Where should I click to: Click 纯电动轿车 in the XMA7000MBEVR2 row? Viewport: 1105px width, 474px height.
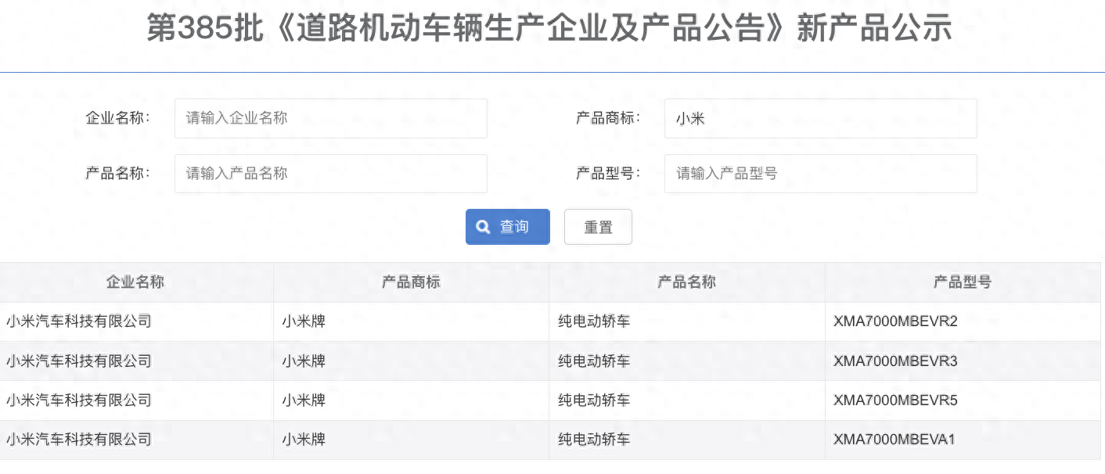tap(594, 321)
